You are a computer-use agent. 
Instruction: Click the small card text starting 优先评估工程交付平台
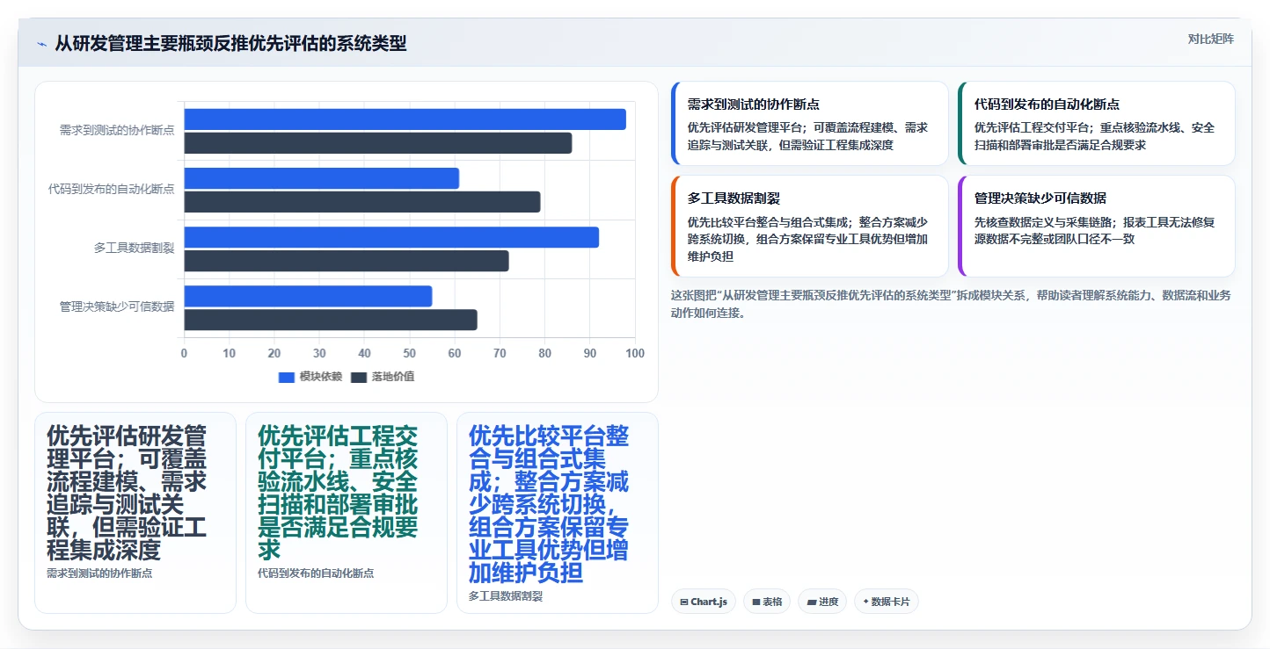(1094, 136)
